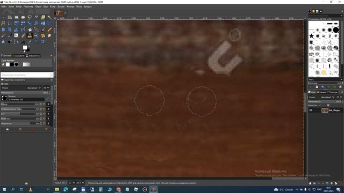The image size is (344, 193).
Task: Adjust the layer Opacity slider in Layers panel
Action: (325, 101)
